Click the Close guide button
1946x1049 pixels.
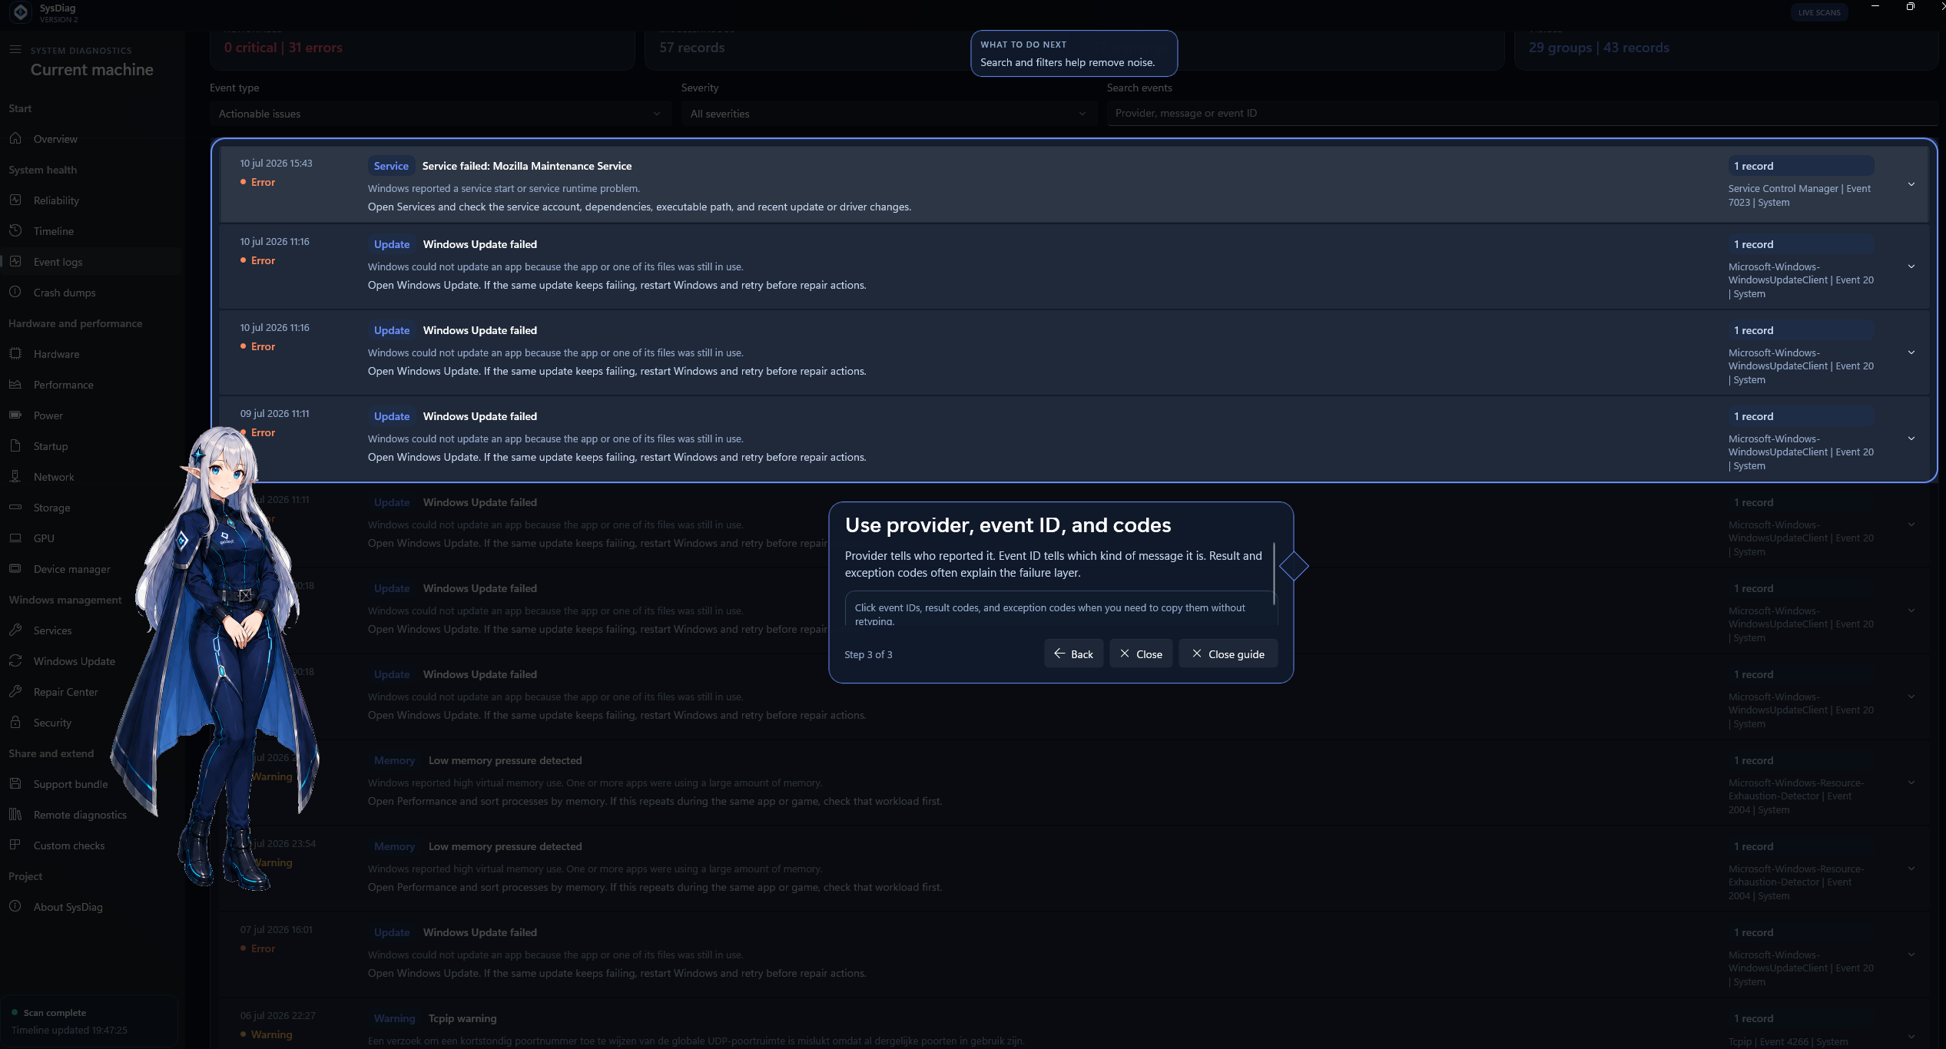[1228, 654]
